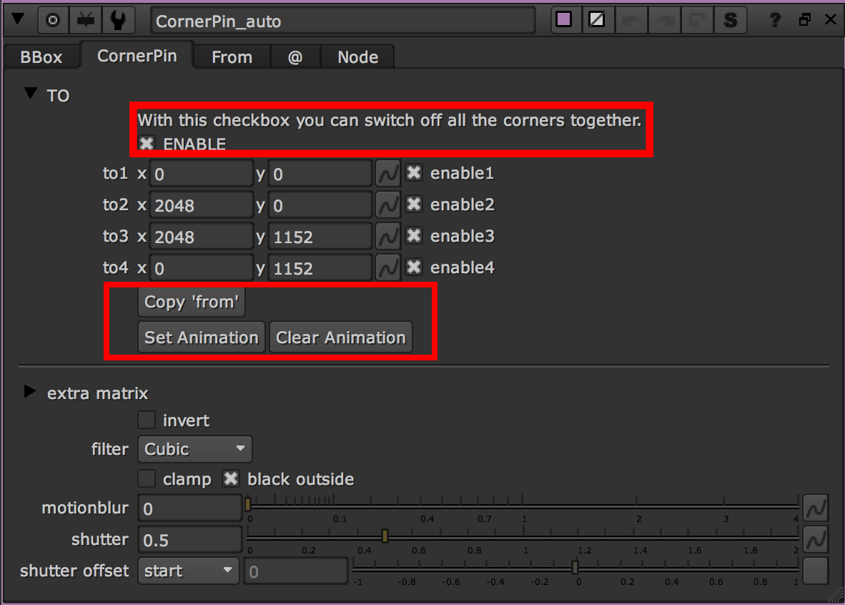
Task: Open the From tab
Action: coord(232,57)
